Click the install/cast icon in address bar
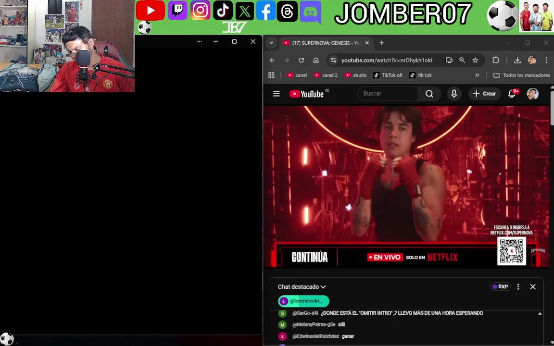The width and height of the screenshot is (554, 346). [449, 61]
